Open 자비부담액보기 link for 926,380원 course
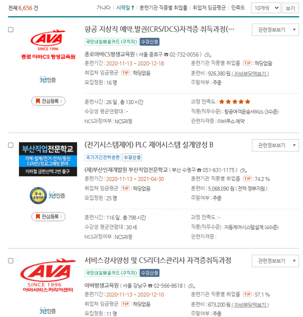The height and width of the screenshot is (317, 303). coord(250,73)
